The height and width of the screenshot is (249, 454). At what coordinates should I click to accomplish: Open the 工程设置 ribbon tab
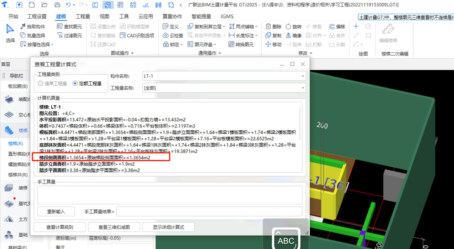pyautogui.click(x=37, y=16)
